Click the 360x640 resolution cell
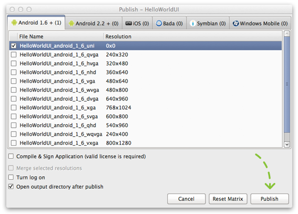Image resolution: width=298 pixels, height=214 pixels. click(117, 72)
